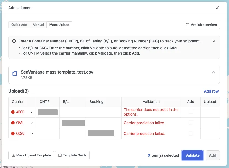Image resolution: width=229 pixels, height=168 pixels.
Task: Tick the Add checkbox for ABCD row
Action: pos(191,112)
